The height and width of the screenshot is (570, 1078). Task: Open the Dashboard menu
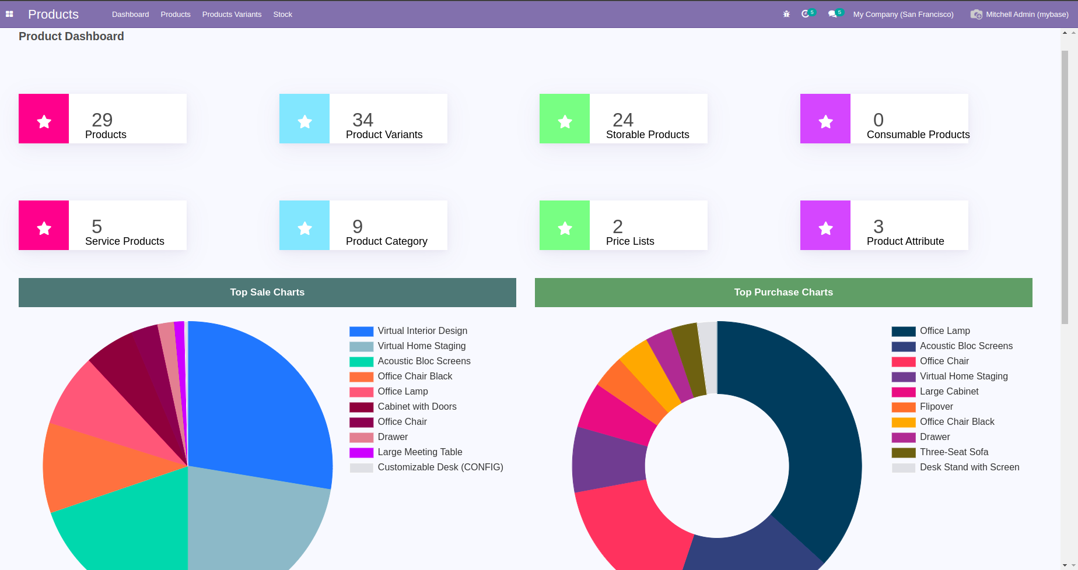(130, 14)
